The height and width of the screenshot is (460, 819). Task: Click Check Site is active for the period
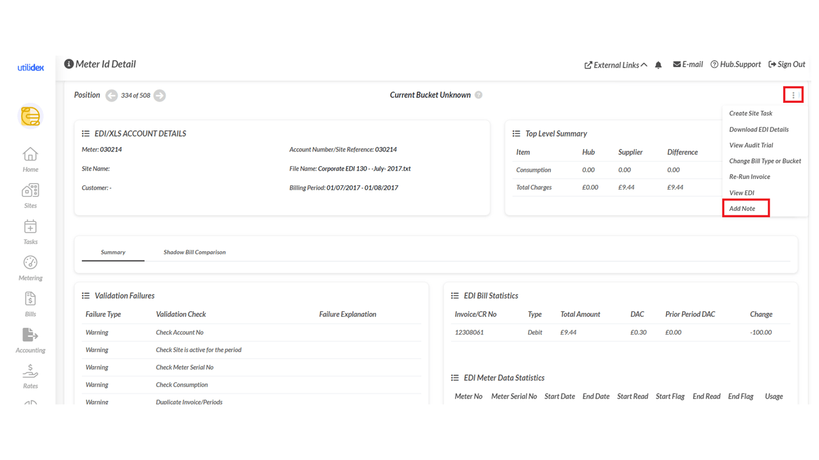(251, 350)
